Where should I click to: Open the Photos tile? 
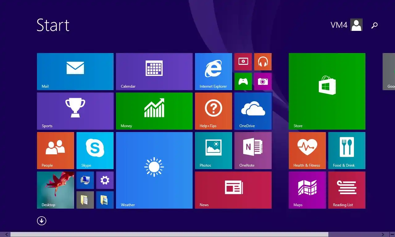[214, 151]
